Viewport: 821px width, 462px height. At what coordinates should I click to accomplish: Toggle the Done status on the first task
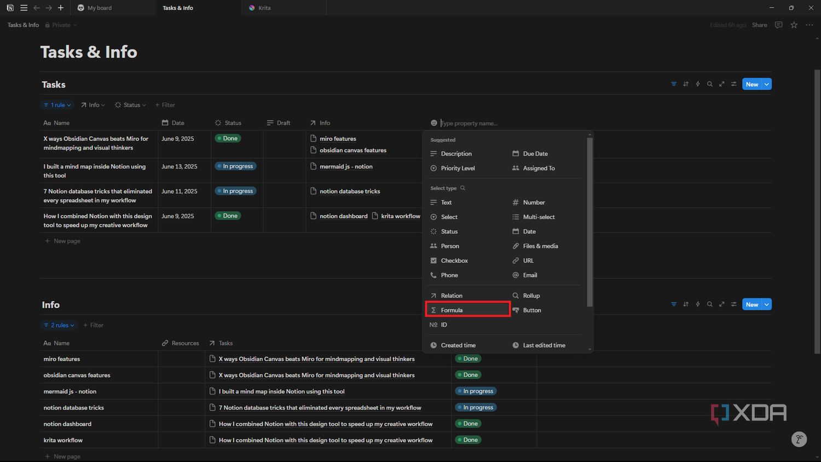coord(228,138)
